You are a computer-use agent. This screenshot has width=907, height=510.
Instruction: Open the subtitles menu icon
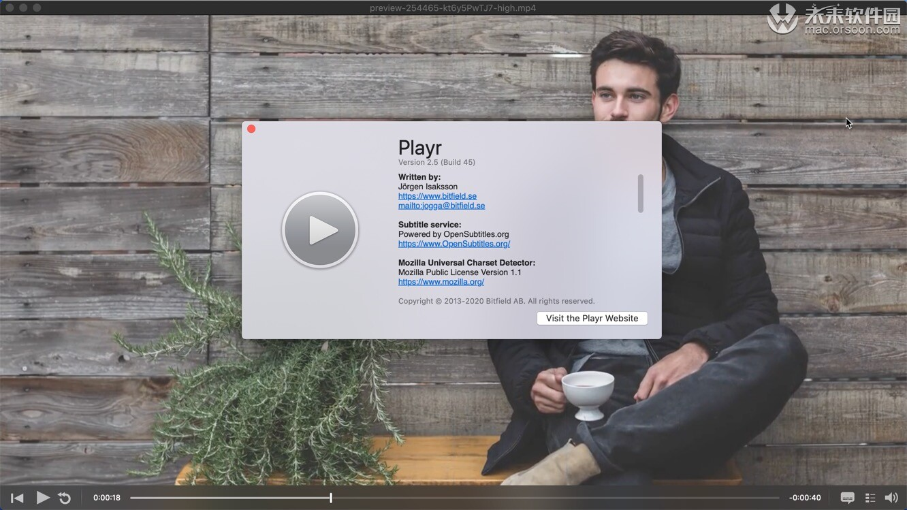click(x=848, y=498)
